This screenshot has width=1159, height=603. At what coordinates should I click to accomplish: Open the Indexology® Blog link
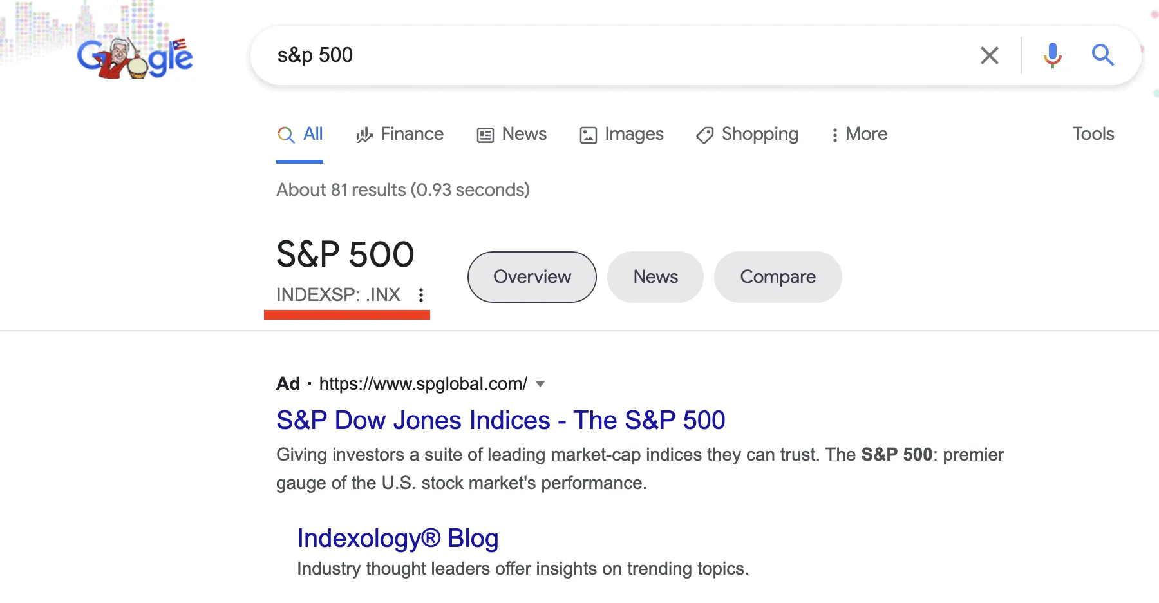[x=398, y=539]
